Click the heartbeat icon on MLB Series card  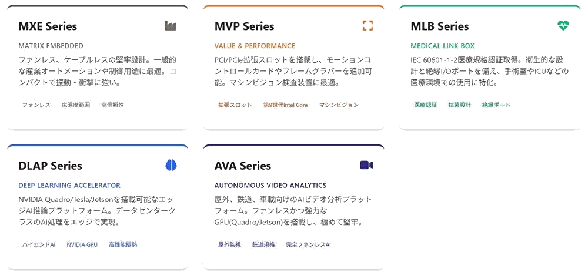563,25
